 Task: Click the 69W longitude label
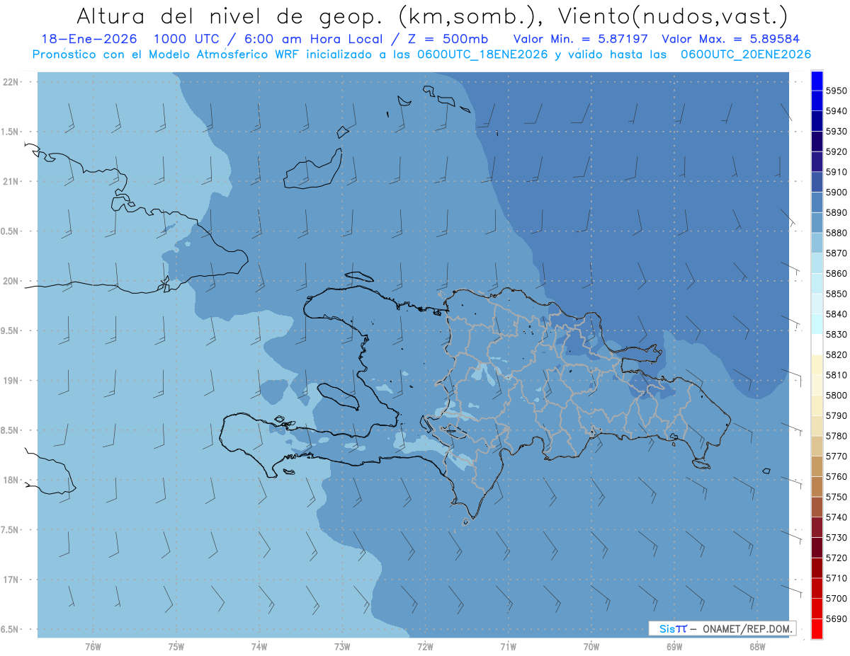[674, 647]
